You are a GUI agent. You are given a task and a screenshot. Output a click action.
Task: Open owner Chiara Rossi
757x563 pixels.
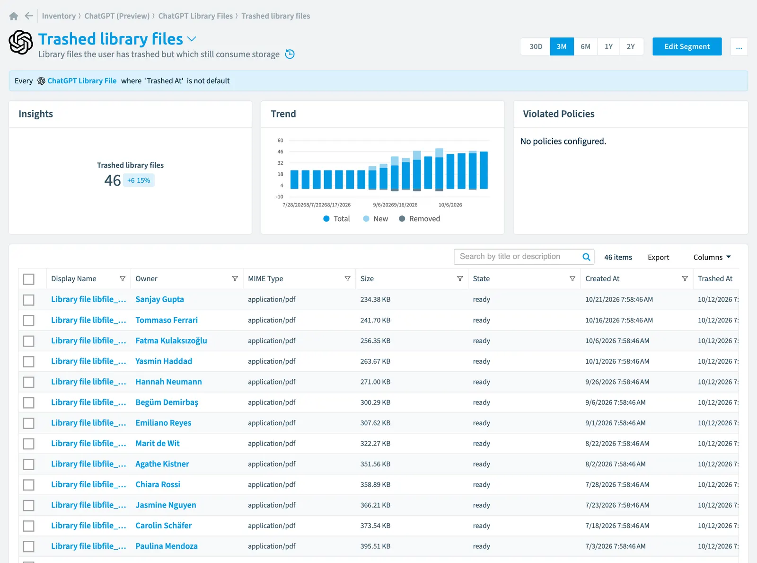pos(158,485)
